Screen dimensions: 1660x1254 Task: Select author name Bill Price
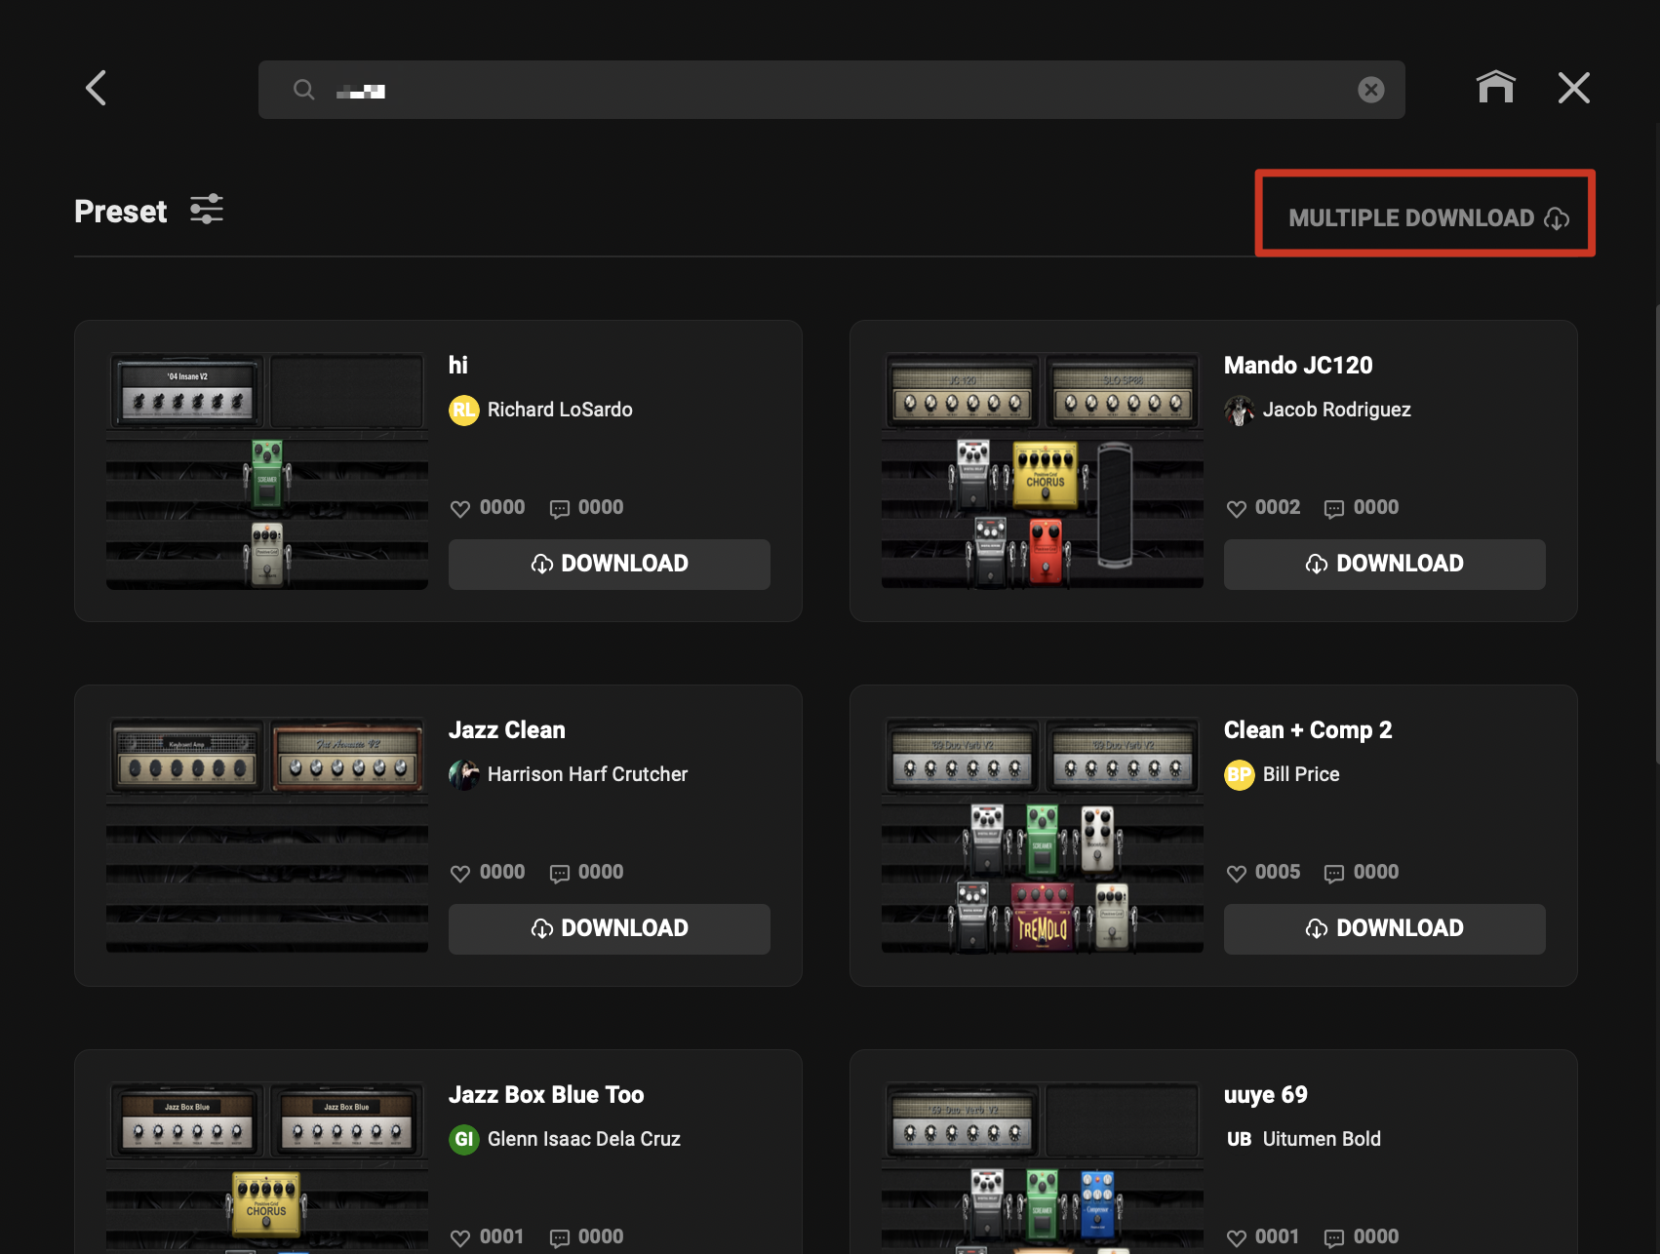click(x=1301, y=774)
